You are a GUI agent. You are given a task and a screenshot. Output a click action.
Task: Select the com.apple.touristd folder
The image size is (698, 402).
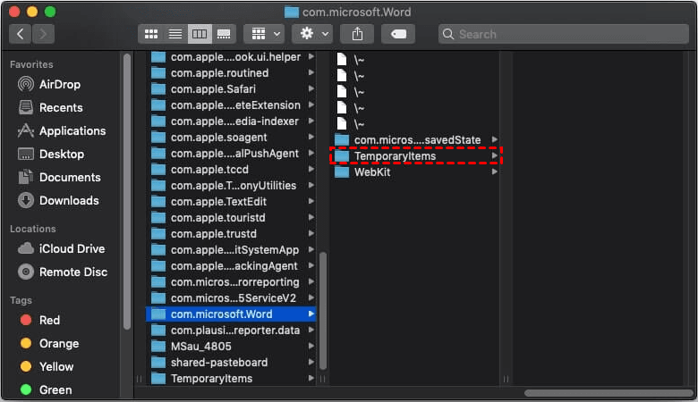[231, 218]
